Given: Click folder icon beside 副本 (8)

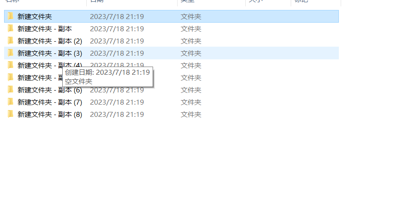Looking at the screenshot, I should [x=10, y=114].
